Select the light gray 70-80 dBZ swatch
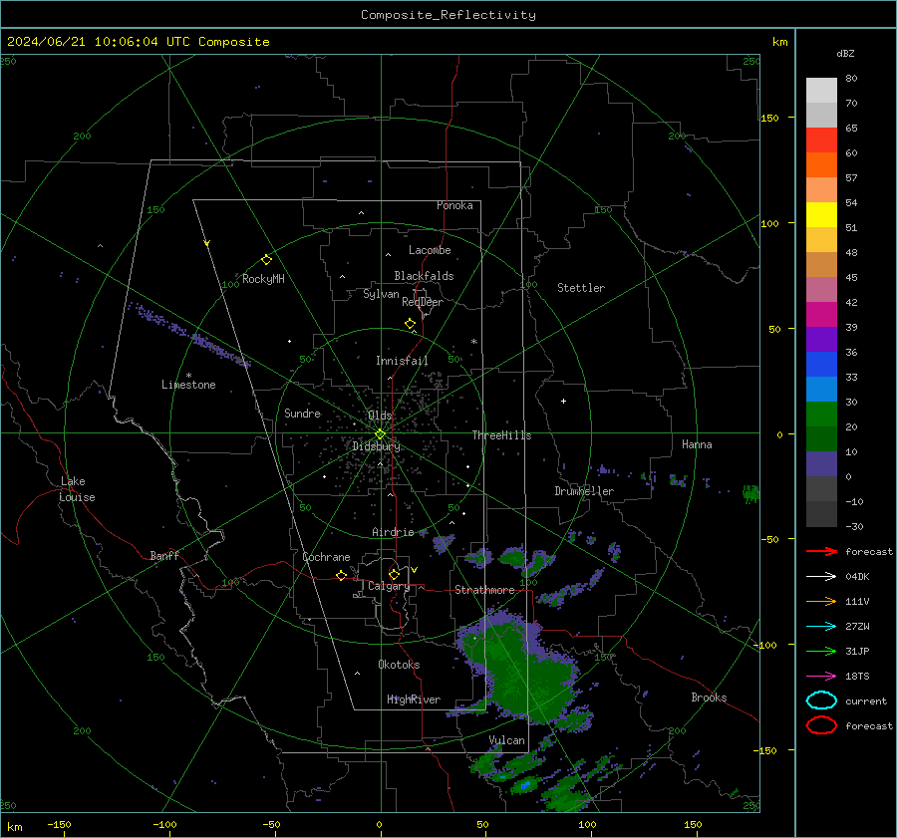This screenshot has width=897, height=838. pos(821,91)
